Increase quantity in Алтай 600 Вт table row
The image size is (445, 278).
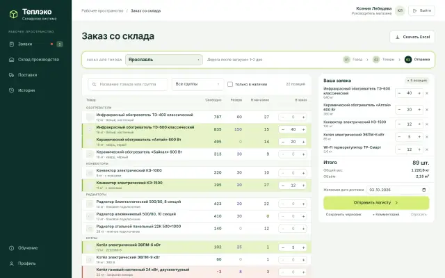click(x=303, y=142)
